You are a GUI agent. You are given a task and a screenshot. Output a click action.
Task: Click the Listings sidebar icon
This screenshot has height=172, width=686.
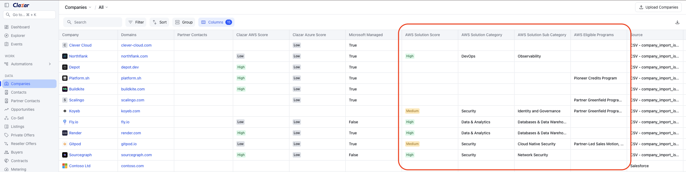(x=7, y=127)
